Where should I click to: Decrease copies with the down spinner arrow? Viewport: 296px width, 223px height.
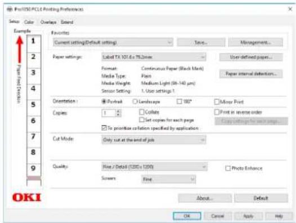(118, 115)
